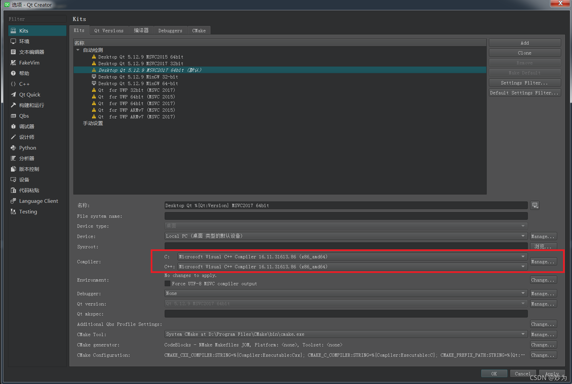Open the Python settings category
Screen dimensions: 572x384
pos(37,148)
